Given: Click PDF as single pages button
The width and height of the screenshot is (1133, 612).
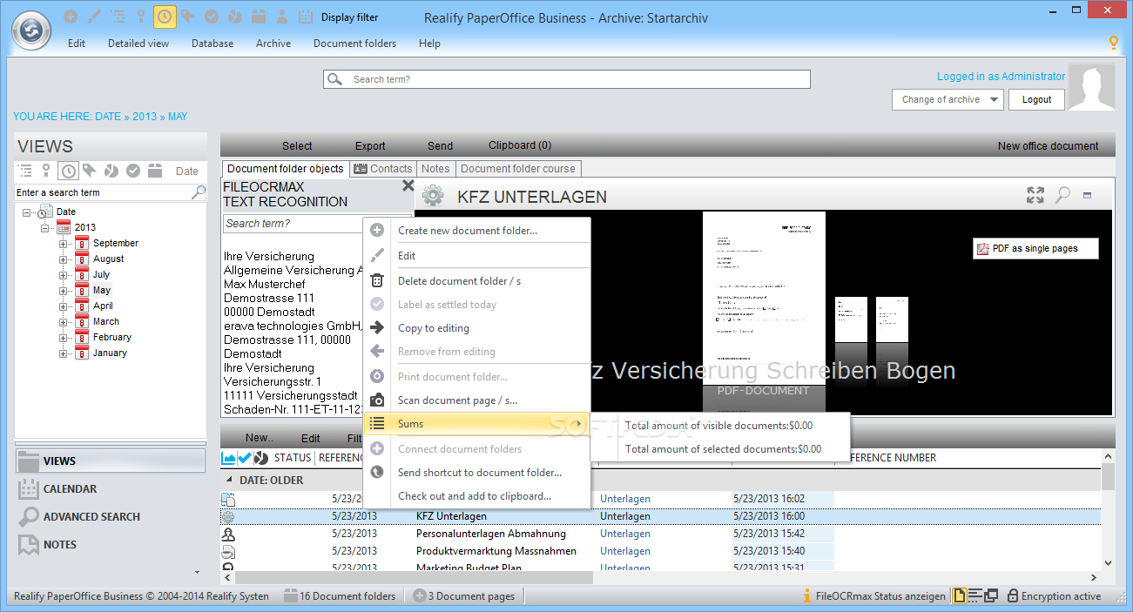Looking at the screenshot, I should [x=1035, y=248].
